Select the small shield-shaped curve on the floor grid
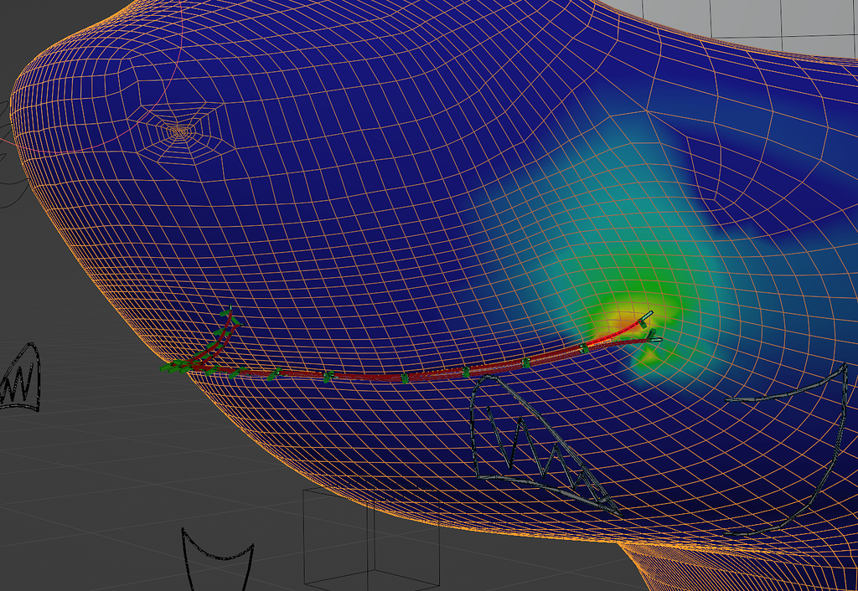Image resolution: width=858 pixels, height=591 pixels. pos(217,559)
